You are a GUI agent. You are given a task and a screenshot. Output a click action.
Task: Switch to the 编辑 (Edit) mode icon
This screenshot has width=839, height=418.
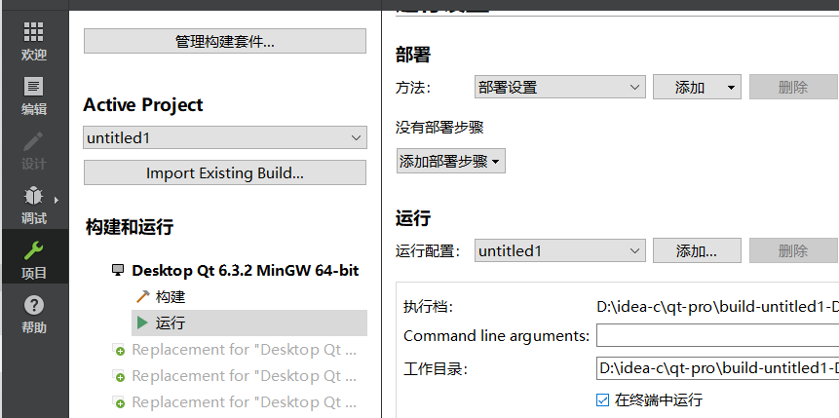[x=34, y=86]
